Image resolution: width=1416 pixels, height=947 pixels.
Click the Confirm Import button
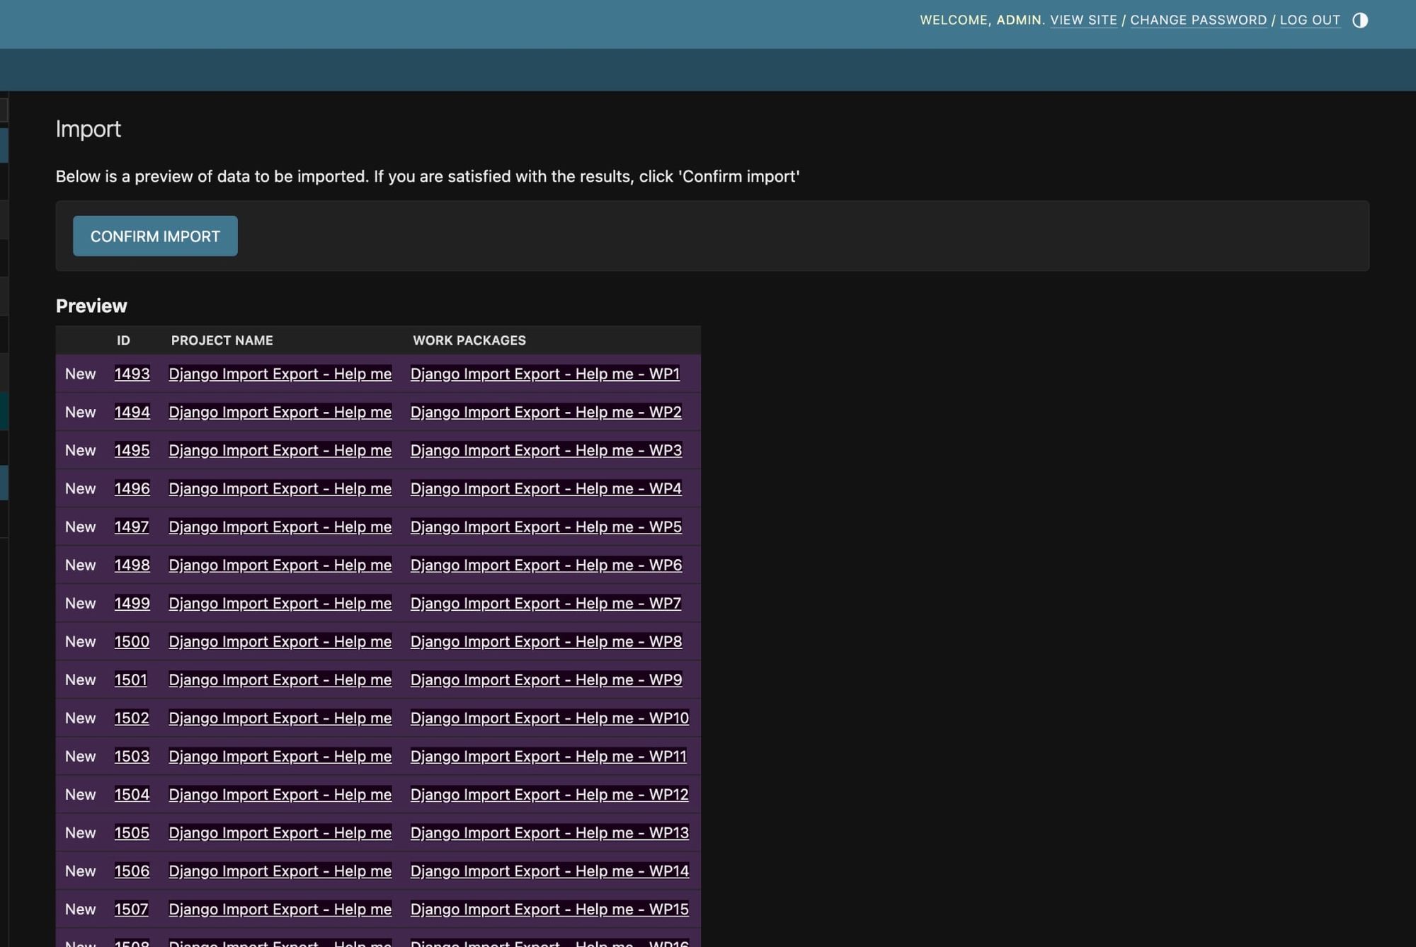pos(155,236)
